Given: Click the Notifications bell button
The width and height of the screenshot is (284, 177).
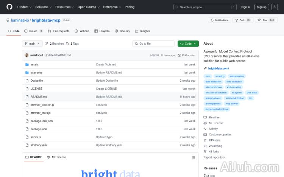Looking at the screenshot, I should [219, 20].
